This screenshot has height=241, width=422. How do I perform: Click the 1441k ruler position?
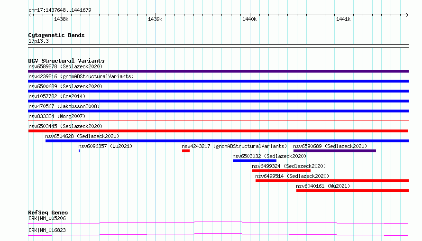click(x=343, y=19)
